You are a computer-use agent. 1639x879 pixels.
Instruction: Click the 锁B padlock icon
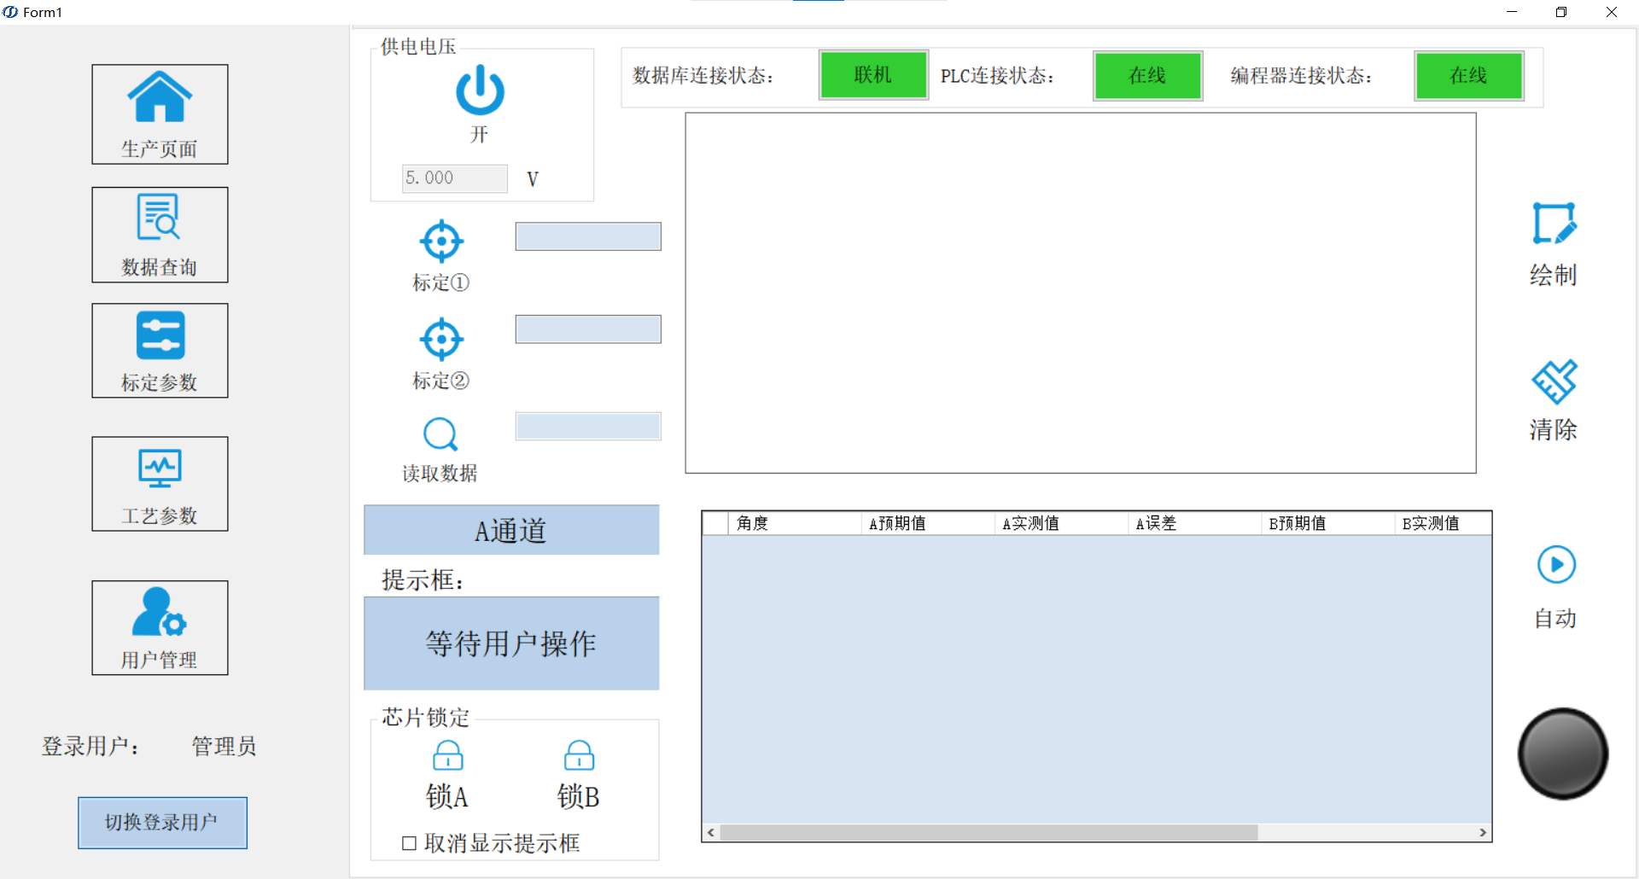coord(579,755)
